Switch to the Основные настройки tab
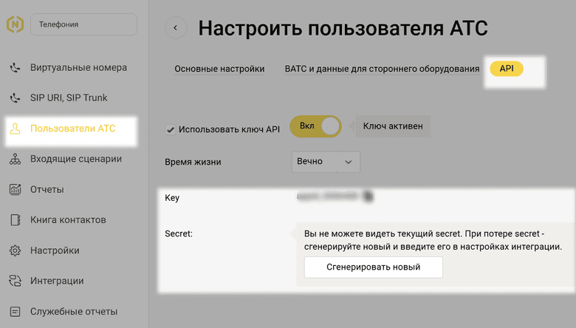The height and width of the screenshot is (328, 576). 219,69
